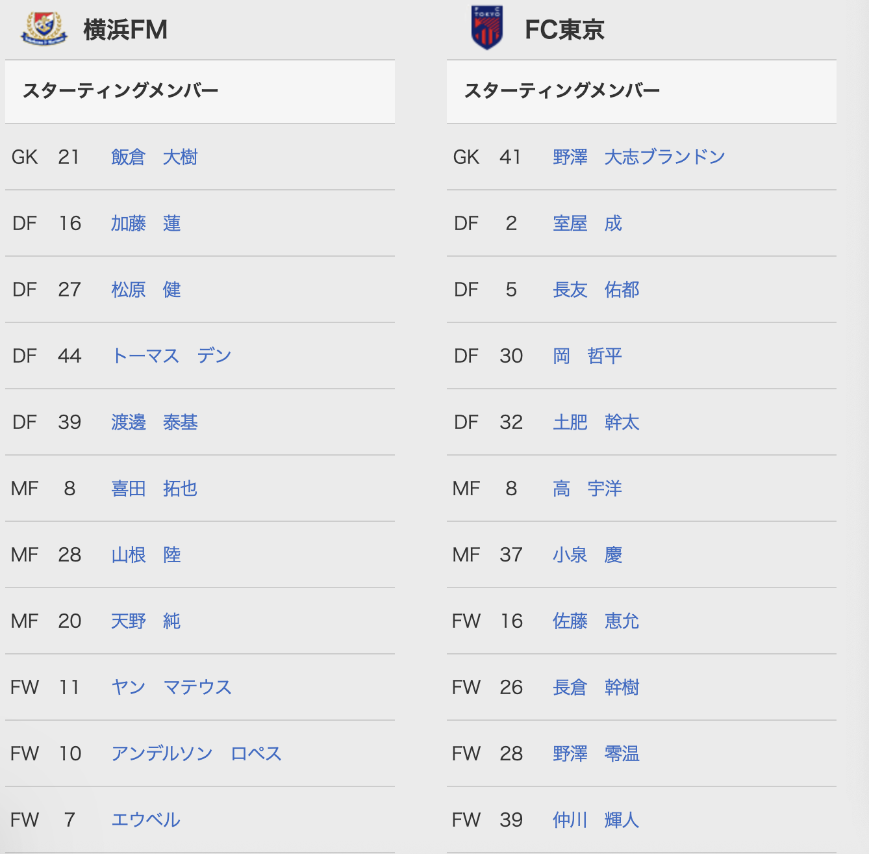Viewport: 869px width, 854px height.
Task: Open 天野 純 player link
Action: coord(146,621)
